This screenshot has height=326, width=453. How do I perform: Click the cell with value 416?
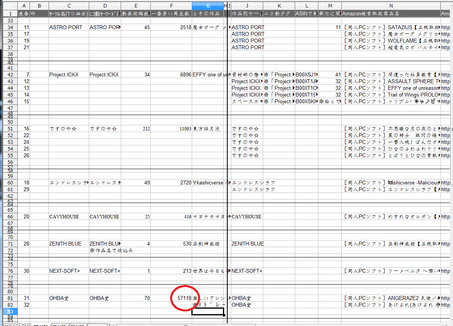(171, 217)
